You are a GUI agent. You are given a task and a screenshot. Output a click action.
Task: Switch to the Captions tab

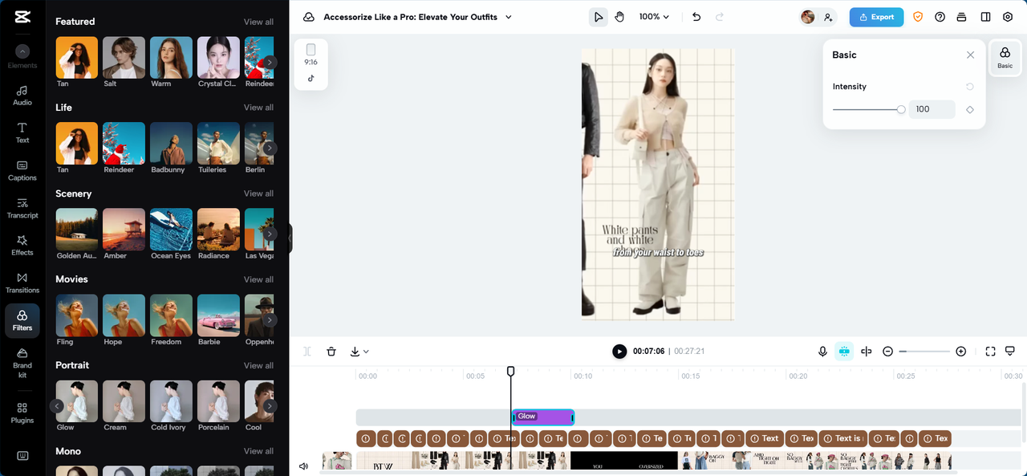[22, 170]
